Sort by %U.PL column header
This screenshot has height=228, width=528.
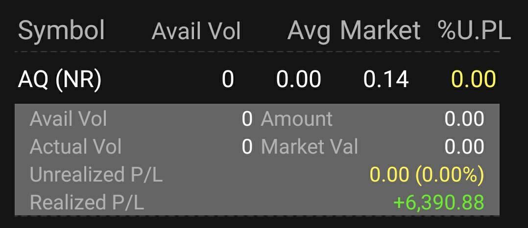coord(475,30)
